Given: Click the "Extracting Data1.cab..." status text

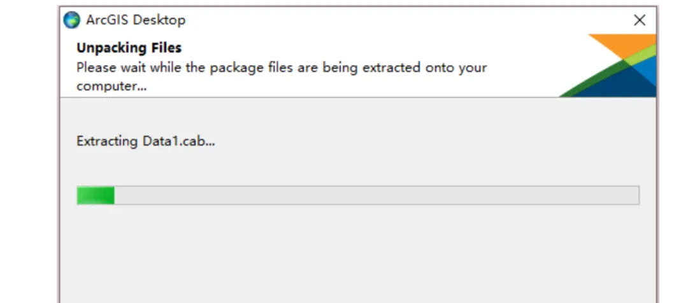Looking at the screenshot, I should coord(145,141).
